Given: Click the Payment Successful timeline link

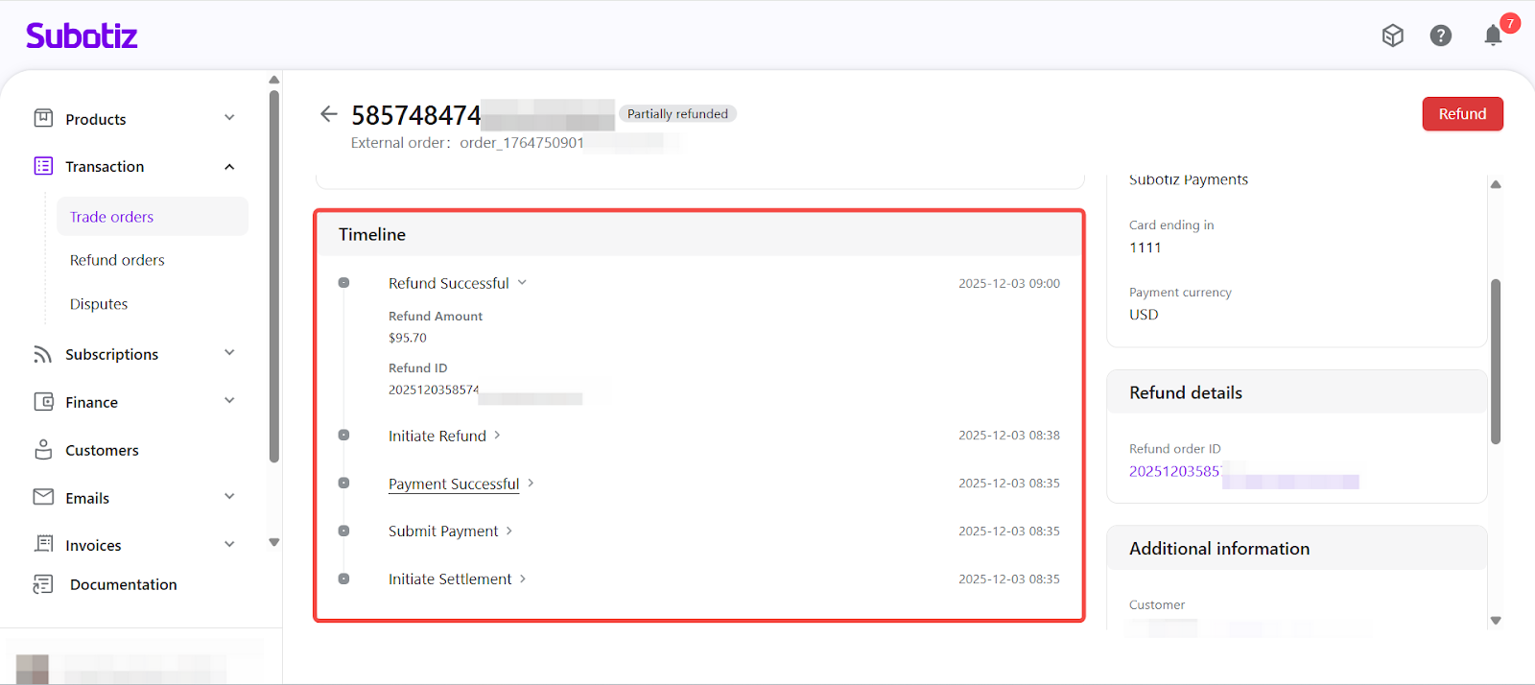Looking at the screenshot, I should point(454,484).
